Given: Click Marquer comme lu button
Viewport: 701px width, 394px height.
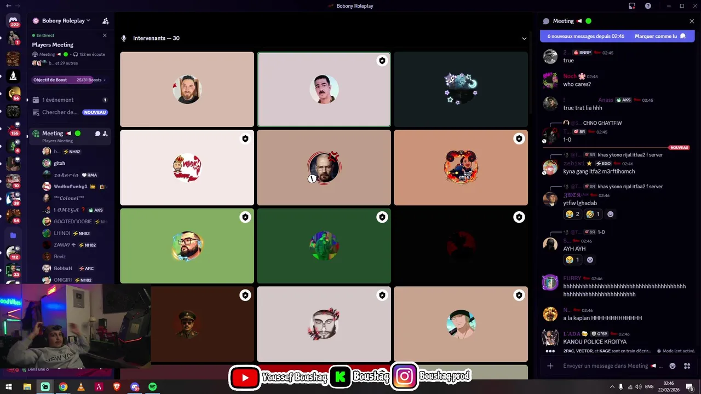Looking at the screenshot, I should tap(660, 36).
